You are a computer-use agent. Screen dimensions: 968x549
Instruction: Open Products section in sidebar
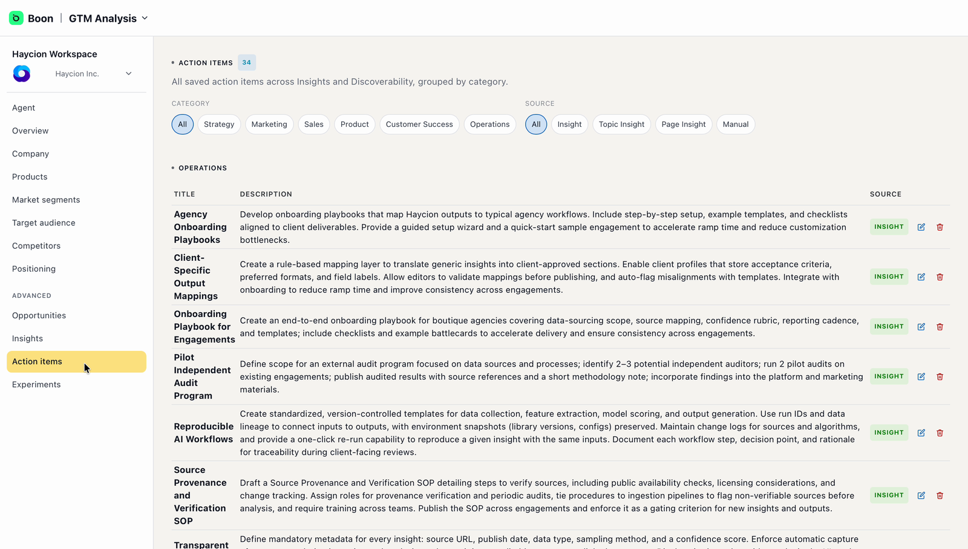(76, 176)
